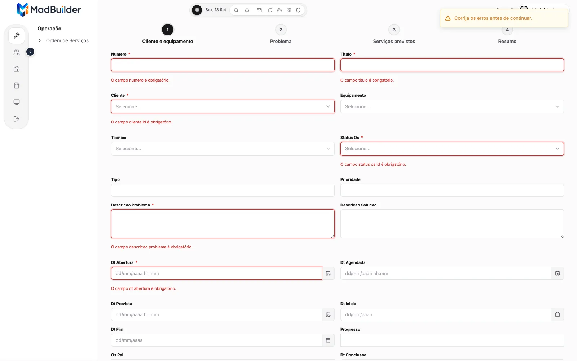
Task: Click the dashboard widgets icon in toolbar
Action: coord(289,10)
